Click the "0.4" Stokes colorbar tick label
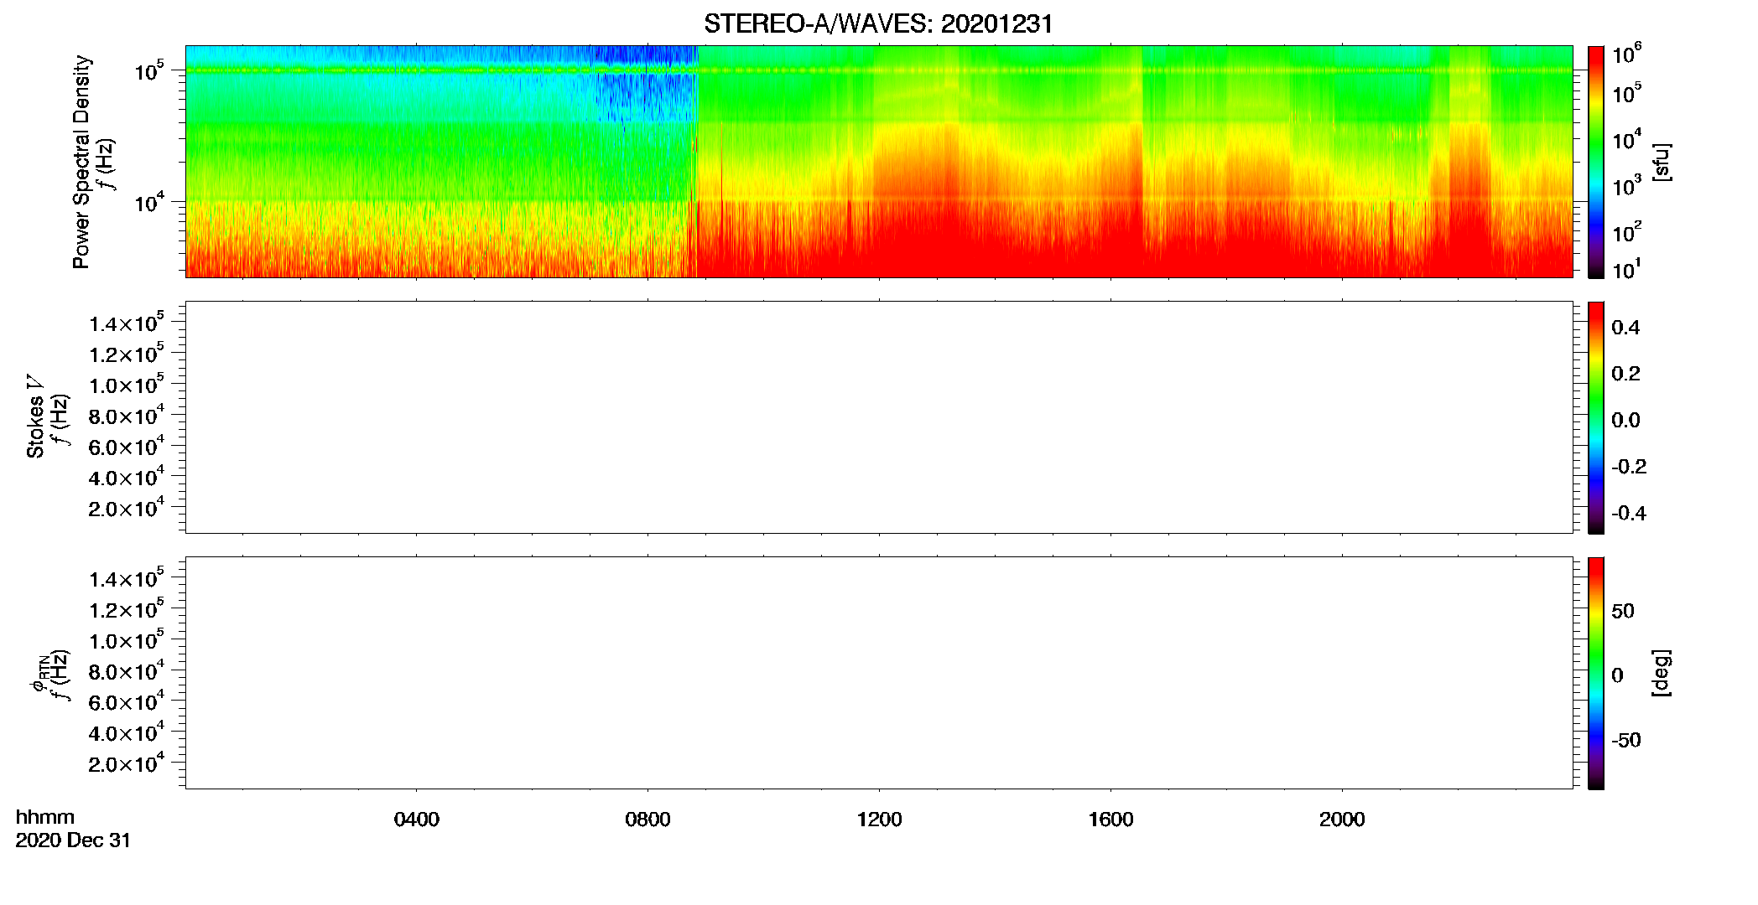The image size is (1758, 905). [x=1625, y=328]
